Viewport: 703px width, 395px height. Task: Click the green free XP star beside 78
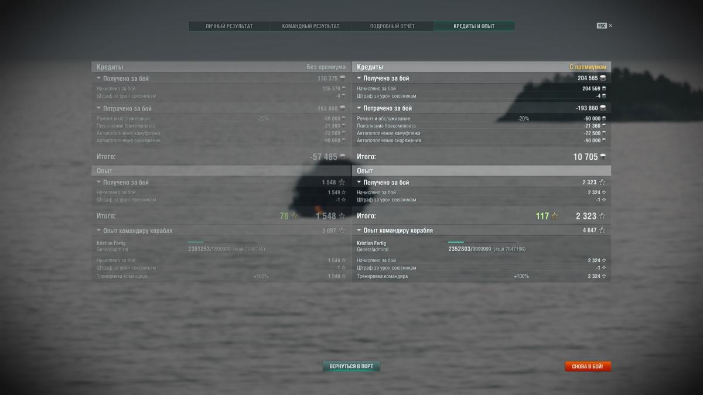click(294, 216)
